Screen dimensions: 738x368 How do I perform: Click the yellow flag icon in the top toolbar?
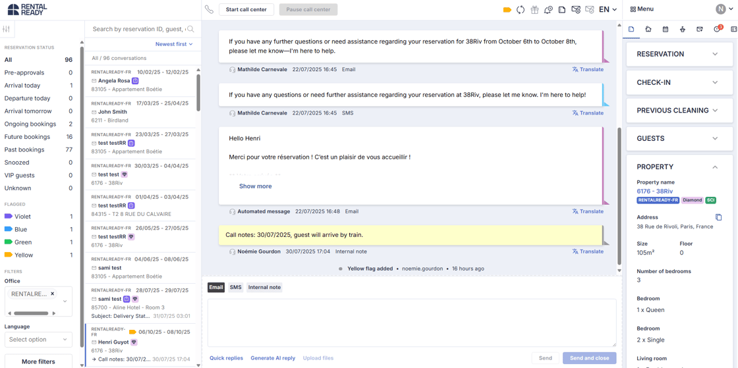coord(507,9)
